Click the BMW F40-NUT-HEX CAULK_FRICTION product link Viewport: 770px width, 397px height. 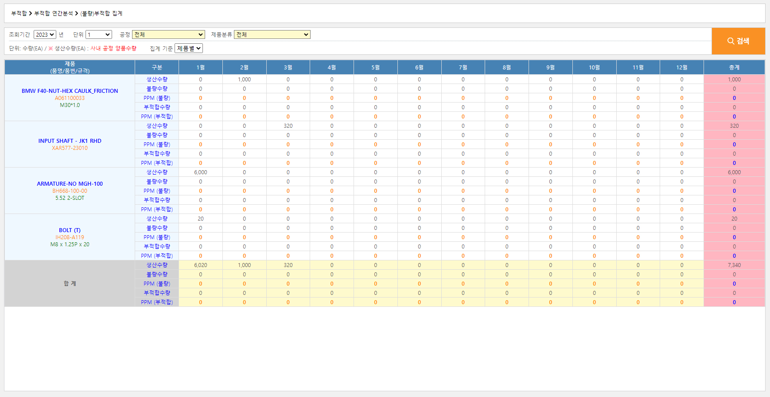(x=70, y=91)
